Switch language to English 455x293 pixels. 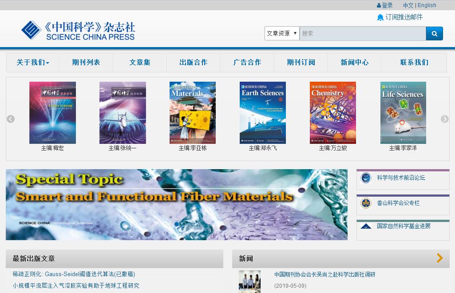click(x=427, y=5)
